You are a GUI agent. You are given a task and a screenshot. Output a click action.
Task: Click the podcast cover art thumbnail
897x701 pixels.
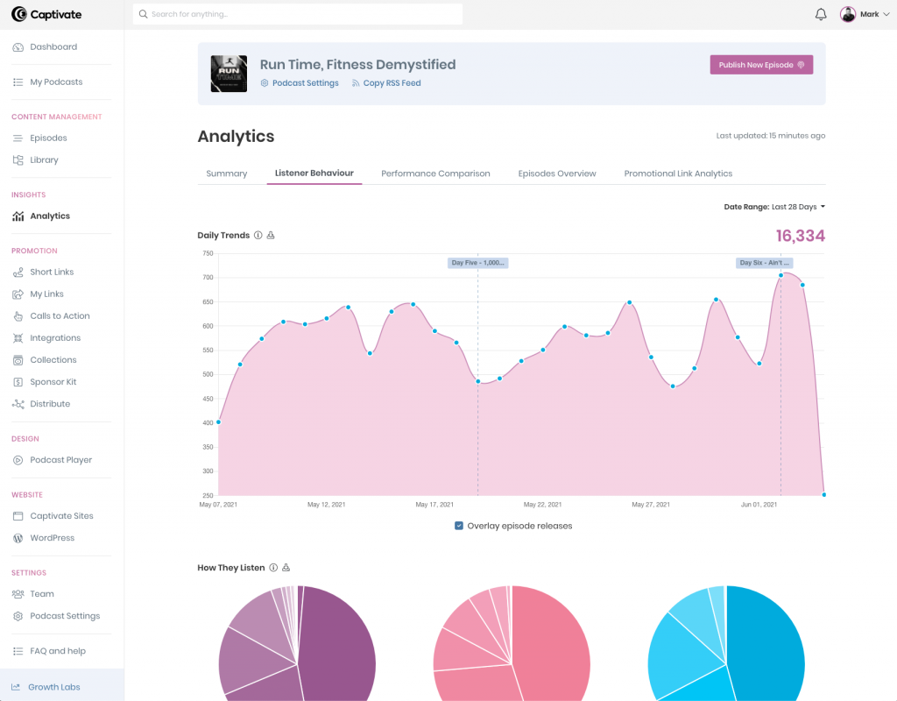229,74
